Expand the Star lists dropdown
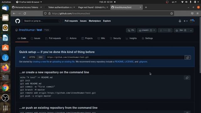Image resolution: width=201 pixels, height=113 pixels. coord(191,30)
